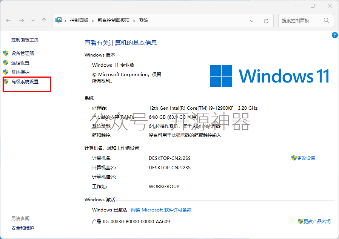The width and height of the screenshot is (339, 239).
Task: Open 控制面板主页 link
Action: point(25,40)
